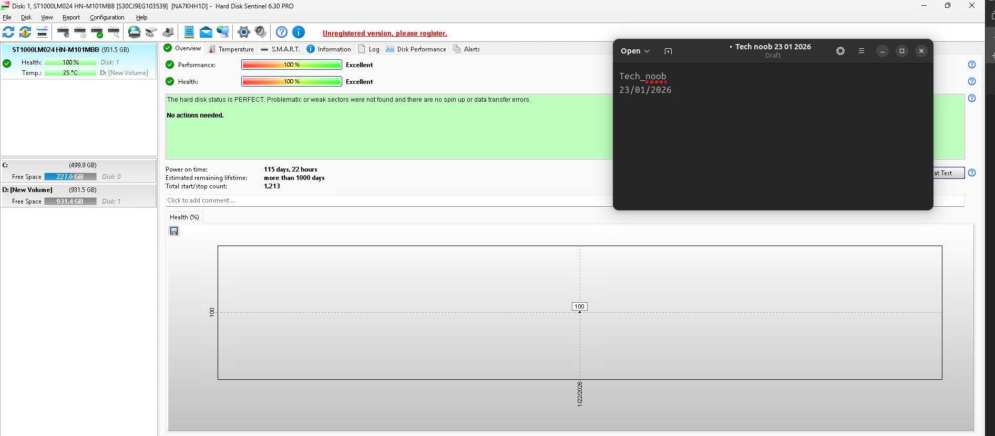This screenshot has width=995, height=436.
Task: Open the hamburger menu in text editor
Action: click(861, 51)
